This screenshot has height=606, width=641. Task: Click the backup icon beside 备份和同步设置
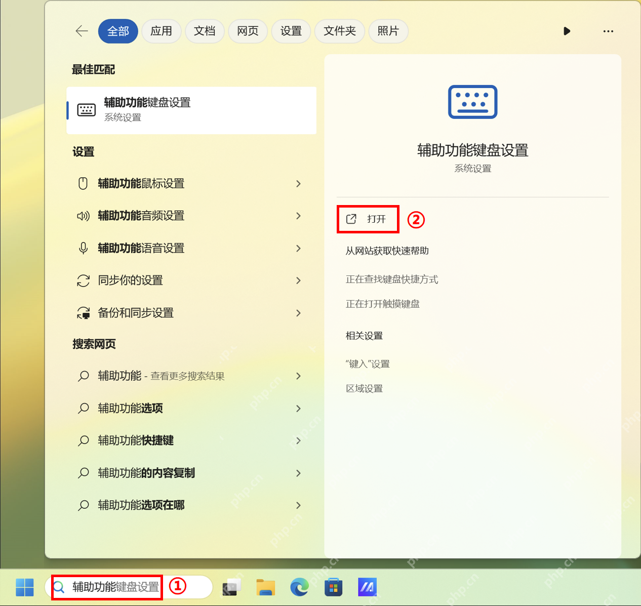(83, 313)
